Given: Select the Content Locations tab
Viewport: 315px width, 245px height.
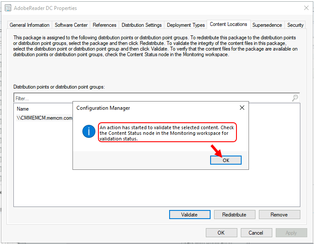Looking at the screenshot, I should coord(228,24).
